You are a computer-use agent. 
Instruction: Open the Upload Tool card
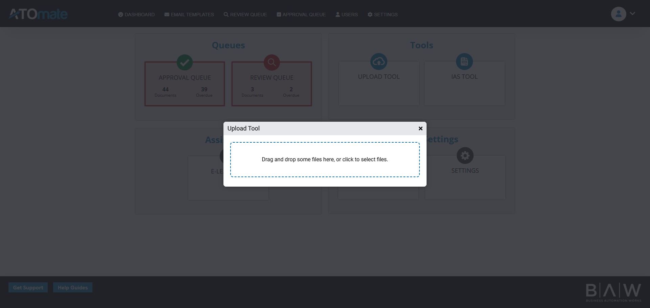pos(379,84)
